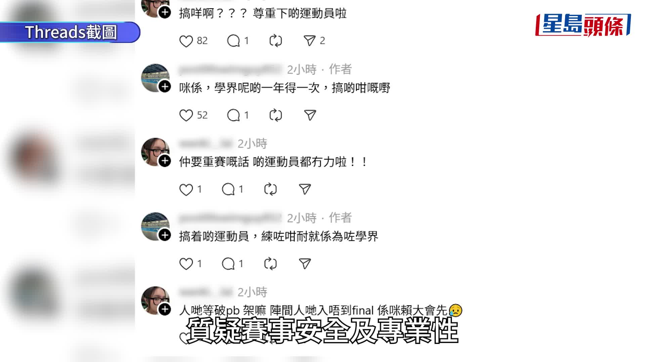Share the 仲要重賽嘅話 comment
The height and width of the screenshot is (362, 645).
click(305, 189)
